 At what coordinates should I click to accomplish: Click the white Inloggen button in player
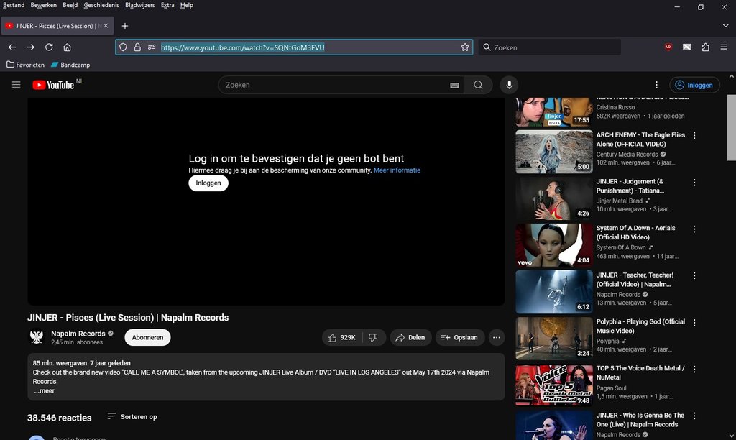pos(208,183)
